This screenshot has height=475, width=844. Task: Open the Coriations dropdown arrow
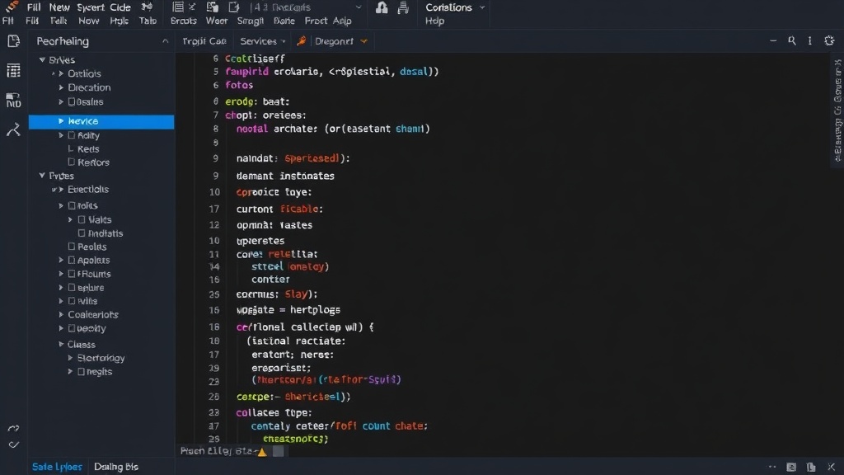[x=482, y=7]
